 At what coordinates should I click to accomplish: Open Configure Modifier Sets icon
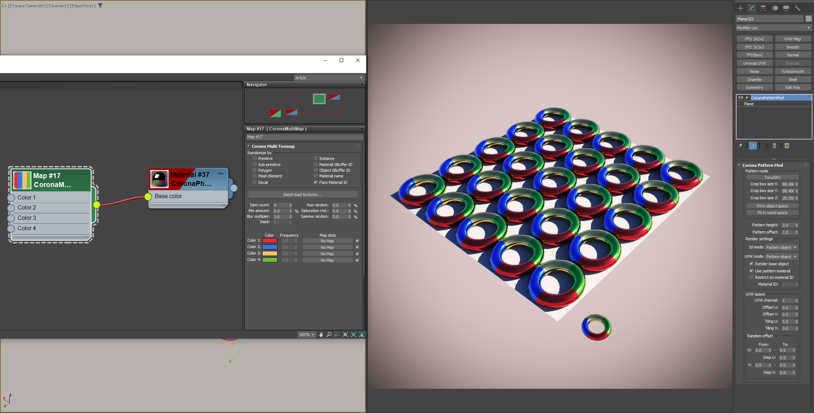pos(787,146)
